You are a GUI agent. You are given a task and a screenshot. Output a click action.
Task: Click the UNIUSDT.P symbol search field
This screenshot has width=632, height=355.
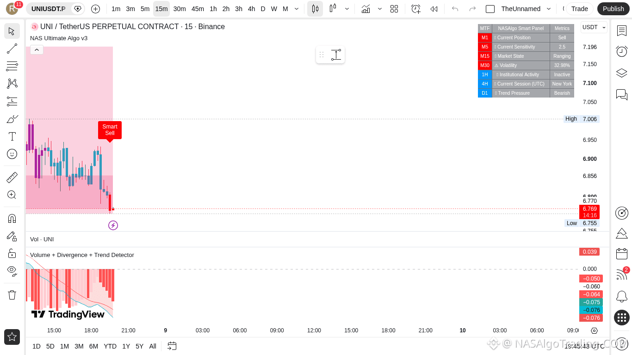49,9
